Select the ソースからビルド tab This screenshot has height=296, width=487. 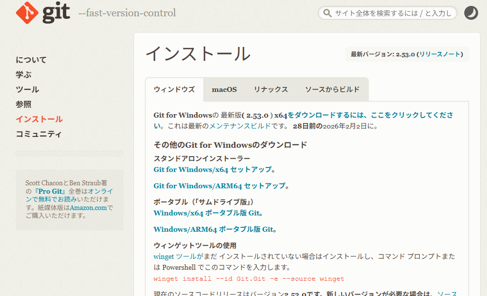pyautogui.click(x=332, y=89)
